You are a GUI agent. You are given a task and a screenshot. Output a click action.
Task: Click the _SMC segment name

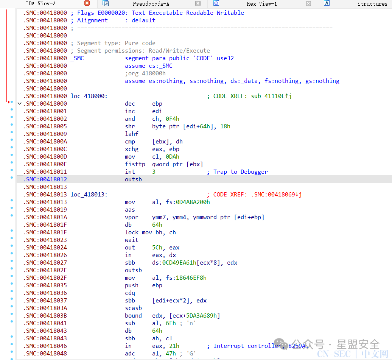click(77, 58)
